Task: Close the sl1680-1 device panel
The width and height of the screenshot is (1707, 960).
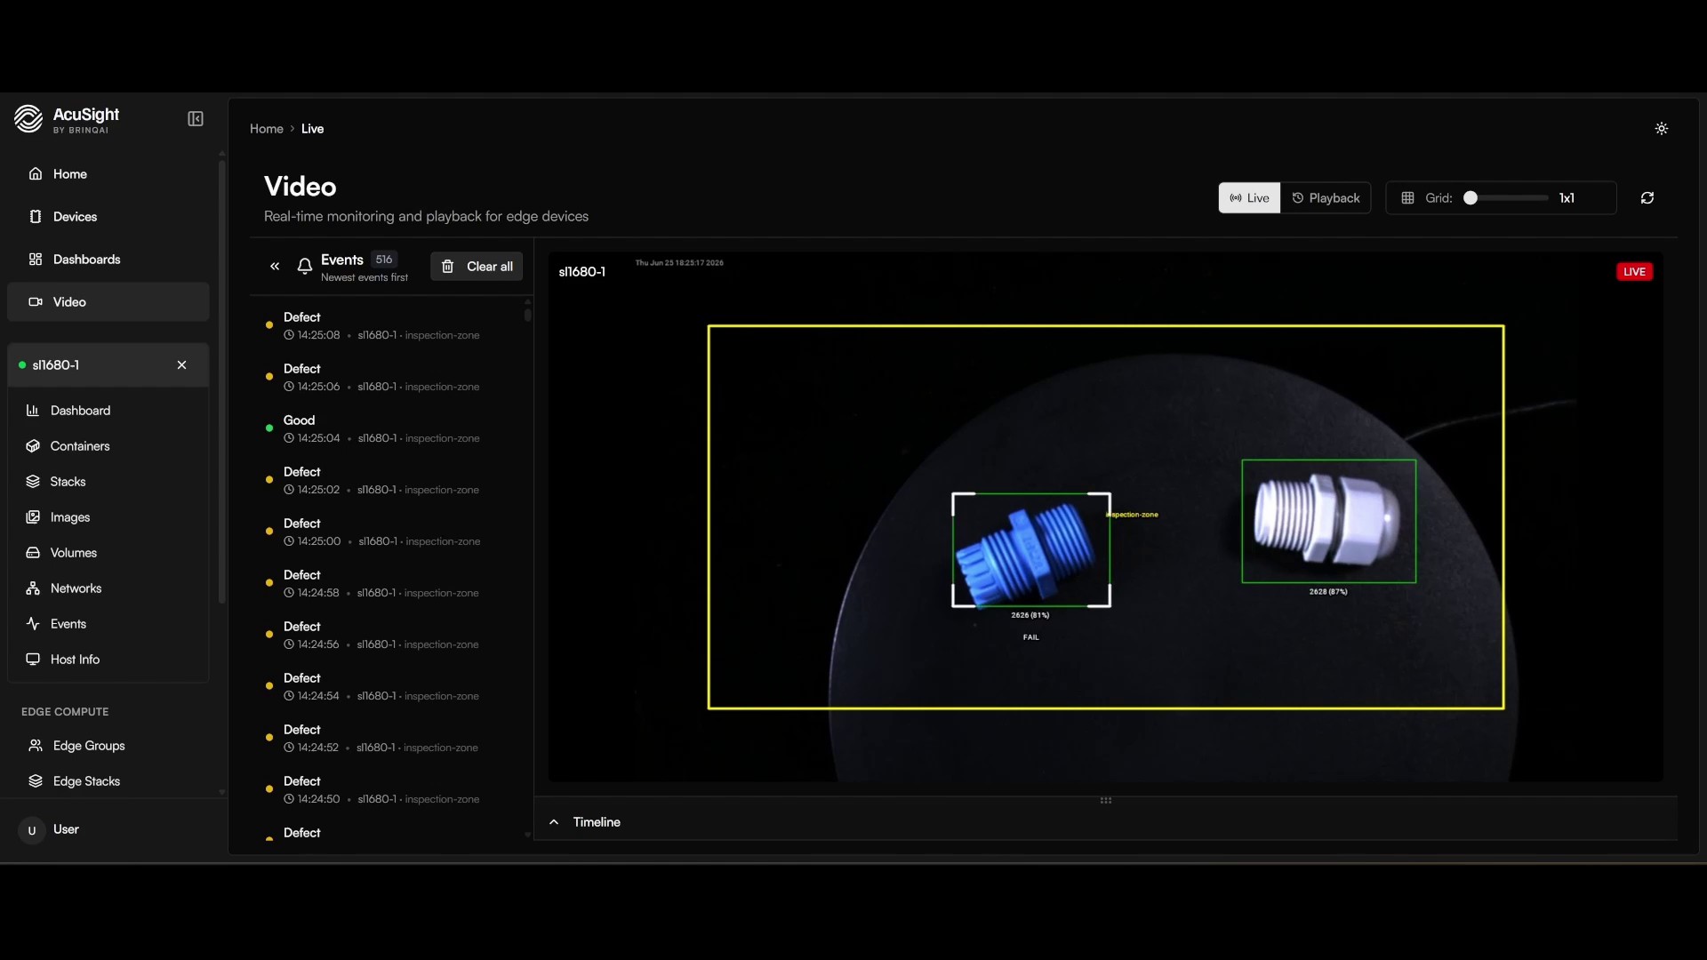Action: pos(181,365)
